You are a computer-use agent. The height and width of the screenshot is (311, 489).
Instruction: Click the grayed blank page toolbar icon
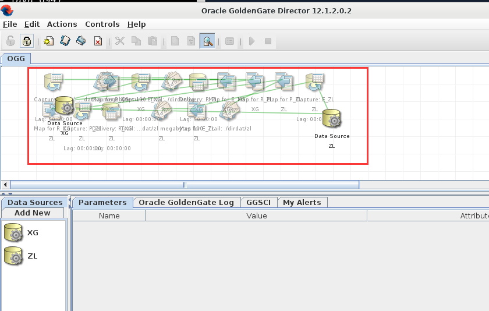[175, 41]
